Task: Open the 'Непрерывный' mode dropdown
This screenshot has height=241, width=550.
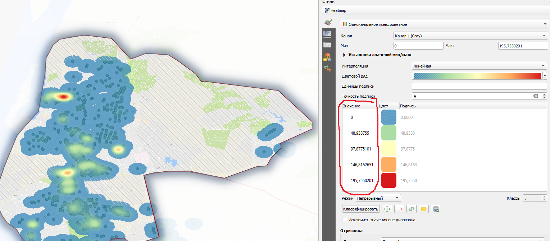Action: pos(378,198)
